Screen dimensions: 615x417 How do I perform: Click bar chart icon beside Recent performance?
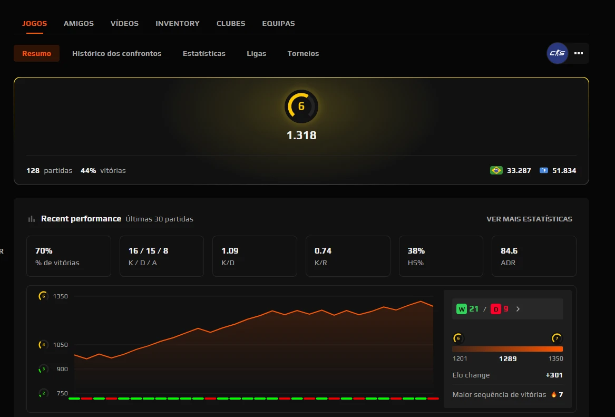(32, 219)
